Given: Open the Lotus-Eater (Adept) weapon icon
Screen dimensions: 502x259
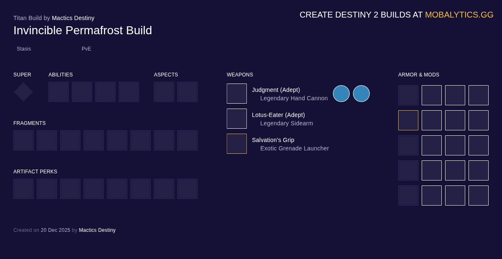Looking at the screenshot, I should [x=237, y=119].
